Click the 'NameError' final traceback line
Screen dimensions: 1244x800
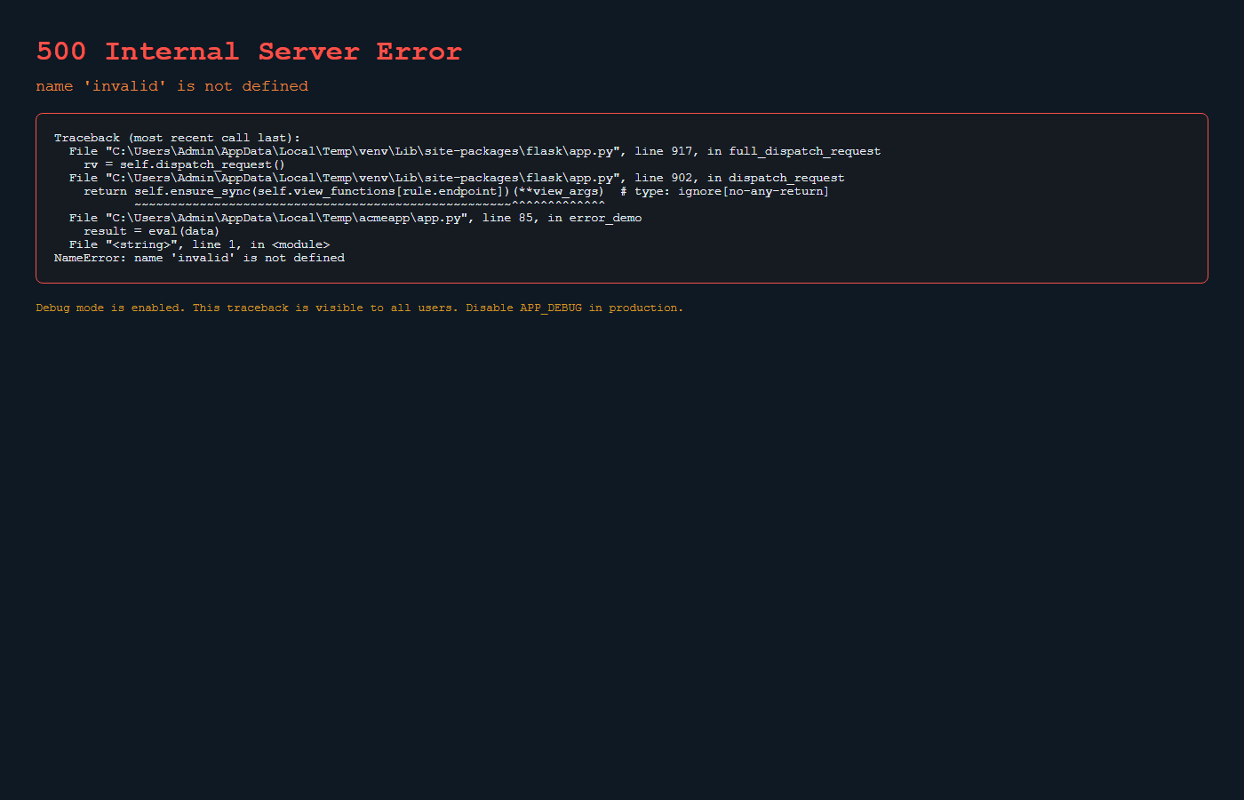[x=199, y=258]
